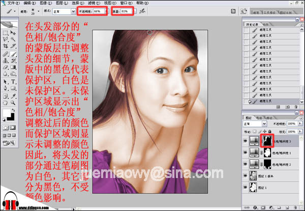Open the Layers panel flyout menu
305x211 pixels.
pos(301,118)
